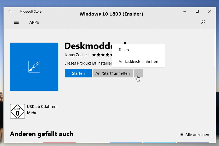Click the USK 0 rating badge
219x146 pixels.
17,111
